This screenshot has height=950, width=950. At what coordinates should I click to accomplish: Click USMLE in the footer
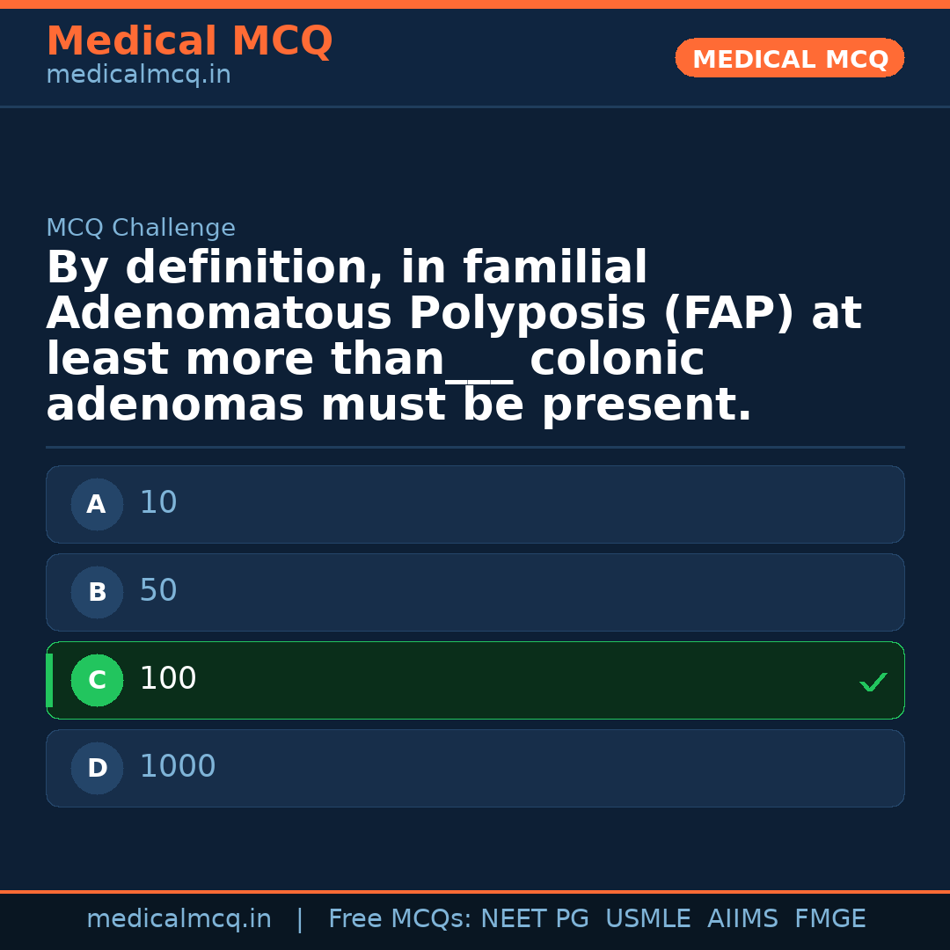pyautogui.click(x=647, y=919)
